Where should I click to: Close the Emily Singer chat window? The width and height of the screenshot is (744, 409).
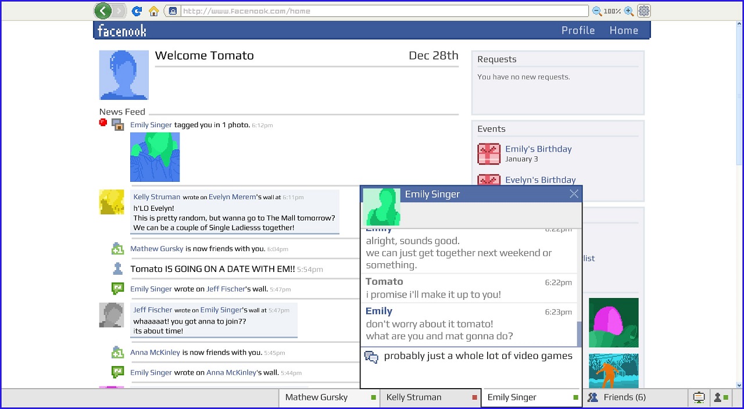574,194
